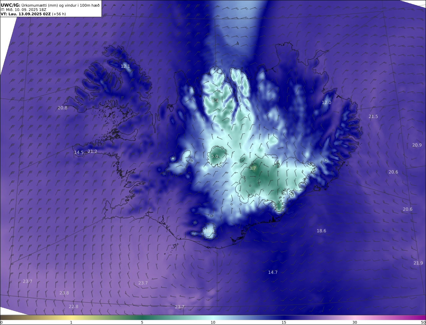Image resolution: width=426 pixels, height=325 pixels.
Task: Click the 12.1 value label in the Westfjords
Action: [125, 66]
